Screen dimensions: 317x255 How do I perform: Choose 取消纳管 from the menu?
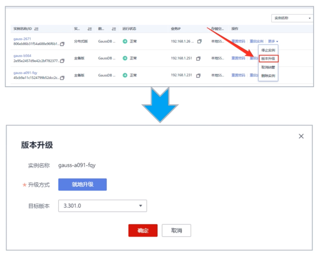click(x=268, y=67)
